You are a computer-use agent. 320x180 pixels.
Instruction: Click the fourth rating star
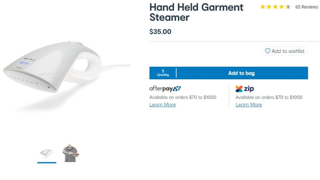coord(281,7)
